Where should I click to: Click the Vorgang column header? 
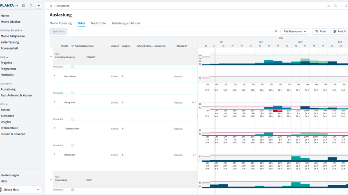pos(115,46)
